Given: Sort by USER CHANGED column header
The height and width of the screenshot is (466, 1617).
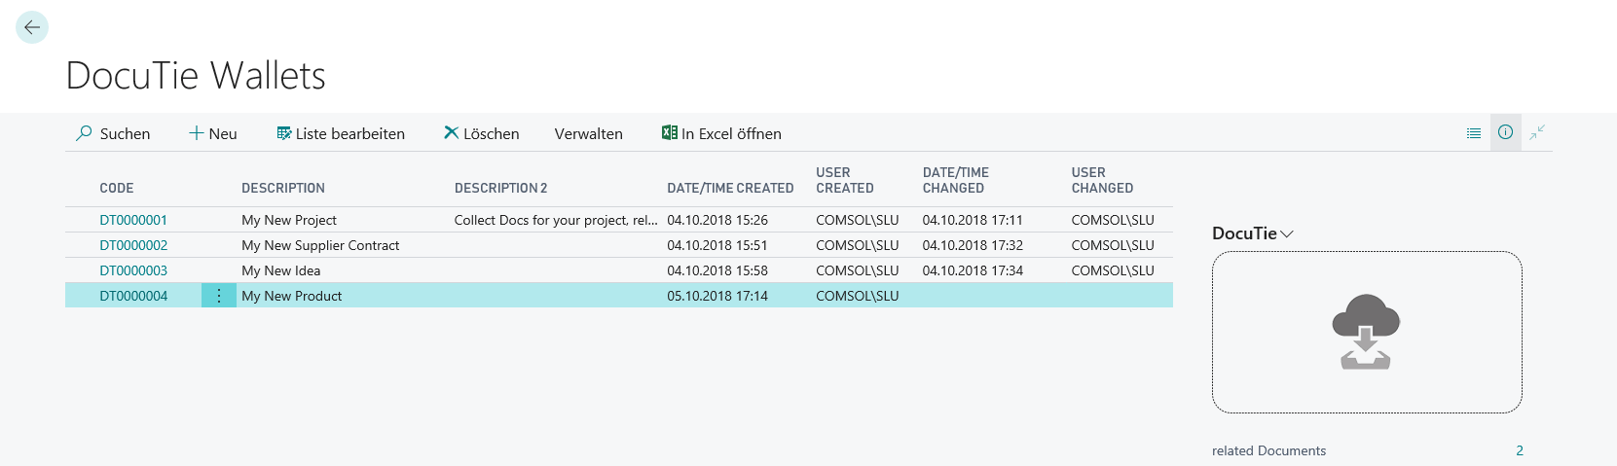Looking at the screenshot, I should coord(1102,180).
